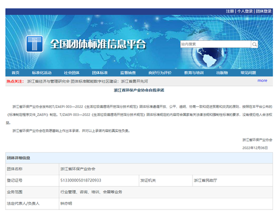Click the 热点关注 label
Screen dimensions: 275x211
pyautogui.click(x=15, y=81)
